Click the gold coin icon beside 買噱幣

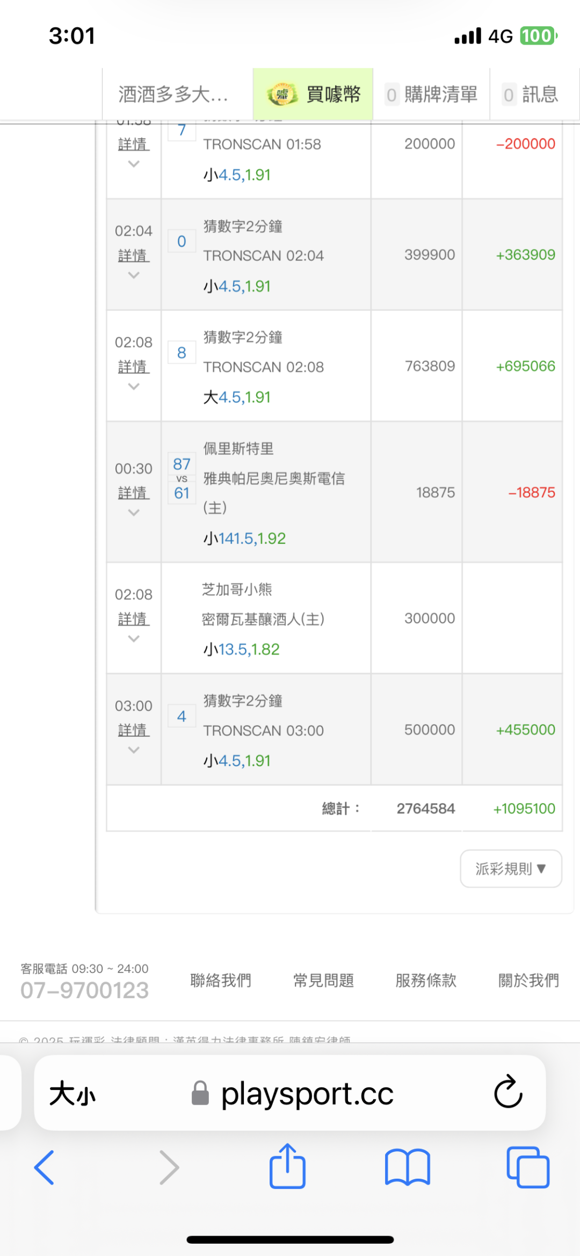click(282, 95)
